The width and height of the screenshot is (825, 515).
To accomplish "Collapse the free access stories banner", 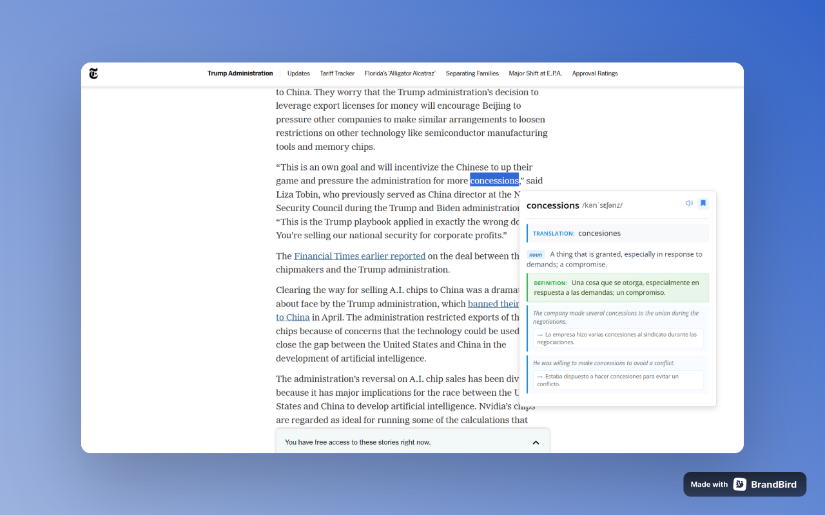I will tap(536, 442).
